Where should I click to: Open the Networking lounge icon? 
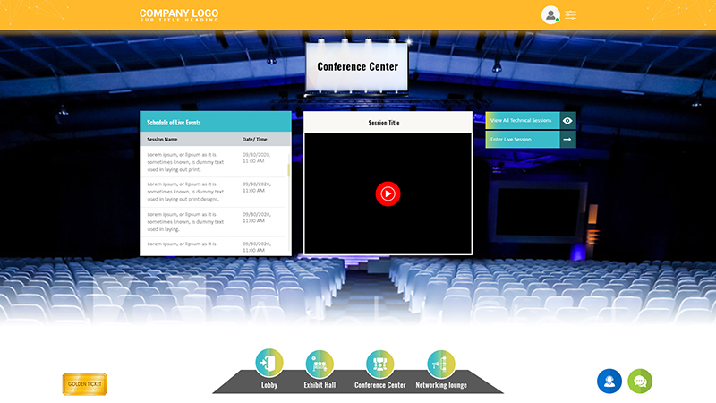click(x=441, y=364)
